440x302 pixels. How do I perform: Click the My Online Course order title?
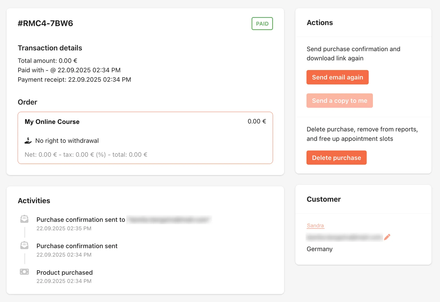pos(52,122)
